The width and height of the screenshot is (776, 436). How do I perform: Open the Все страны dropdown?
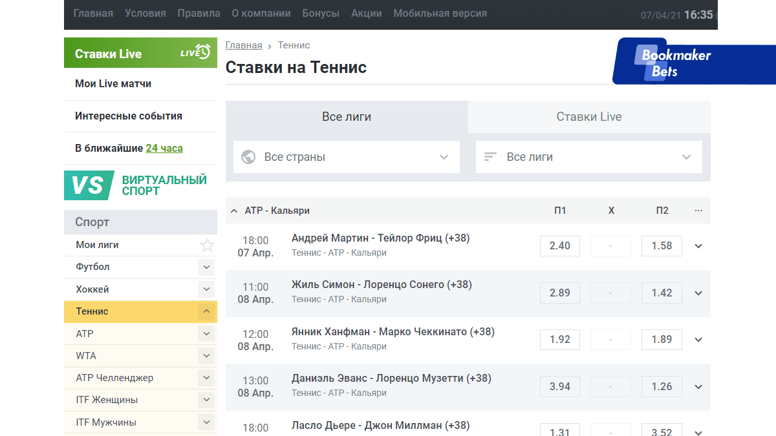click(x=346, y=157)
